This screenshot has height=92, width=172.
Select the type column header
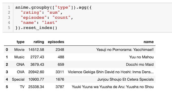(x=20, y=42)
